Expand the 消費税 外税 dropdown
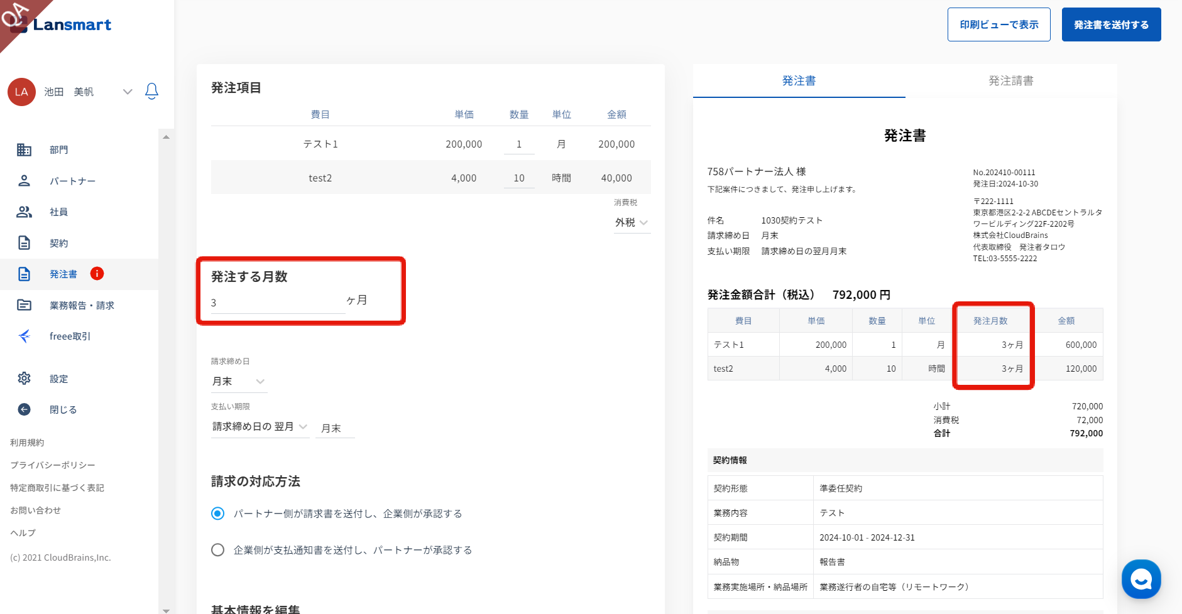Image resolution: width=1182 pixels, height=614 pixels. click(631, 223)
